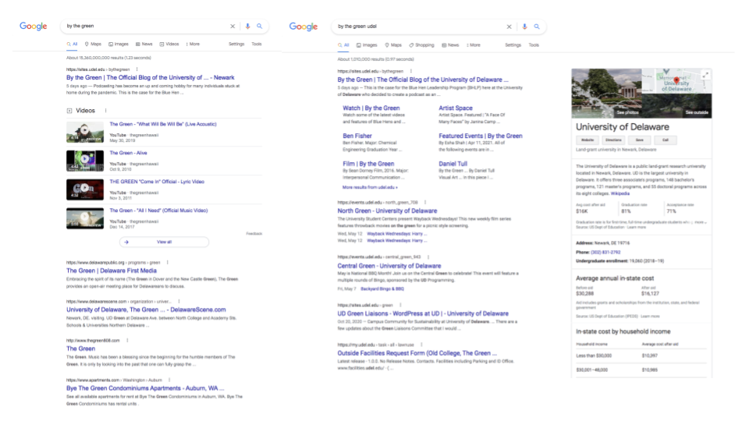Click magnifier search icon in left search bar
This screenshot has height=421, width=749.
click(x=259, y=27)
